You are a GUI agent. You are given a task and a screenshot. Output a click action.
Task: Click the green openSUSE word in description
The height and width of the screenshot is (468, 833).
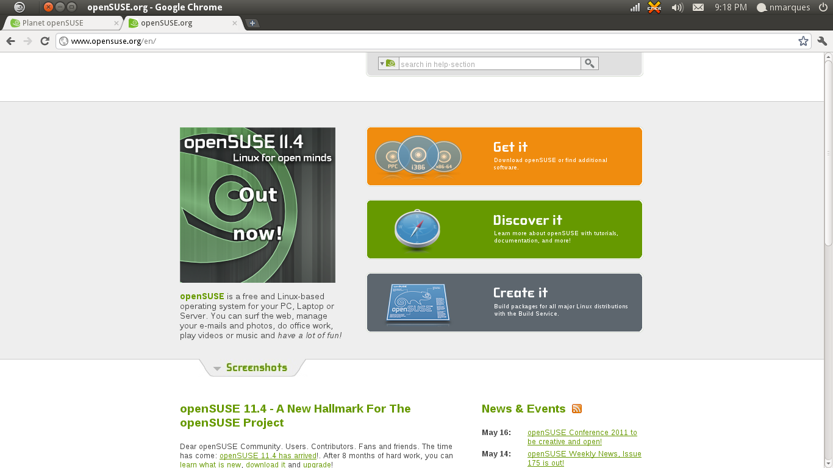(202, 296)
